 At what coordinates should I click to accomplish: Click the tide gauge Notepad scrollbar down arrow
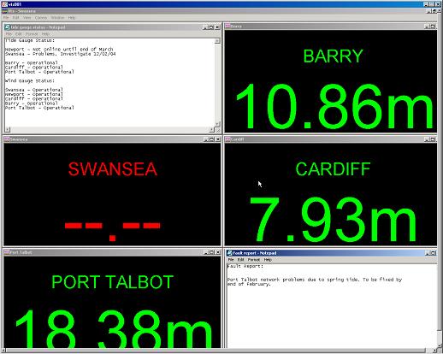pos(217,124)
